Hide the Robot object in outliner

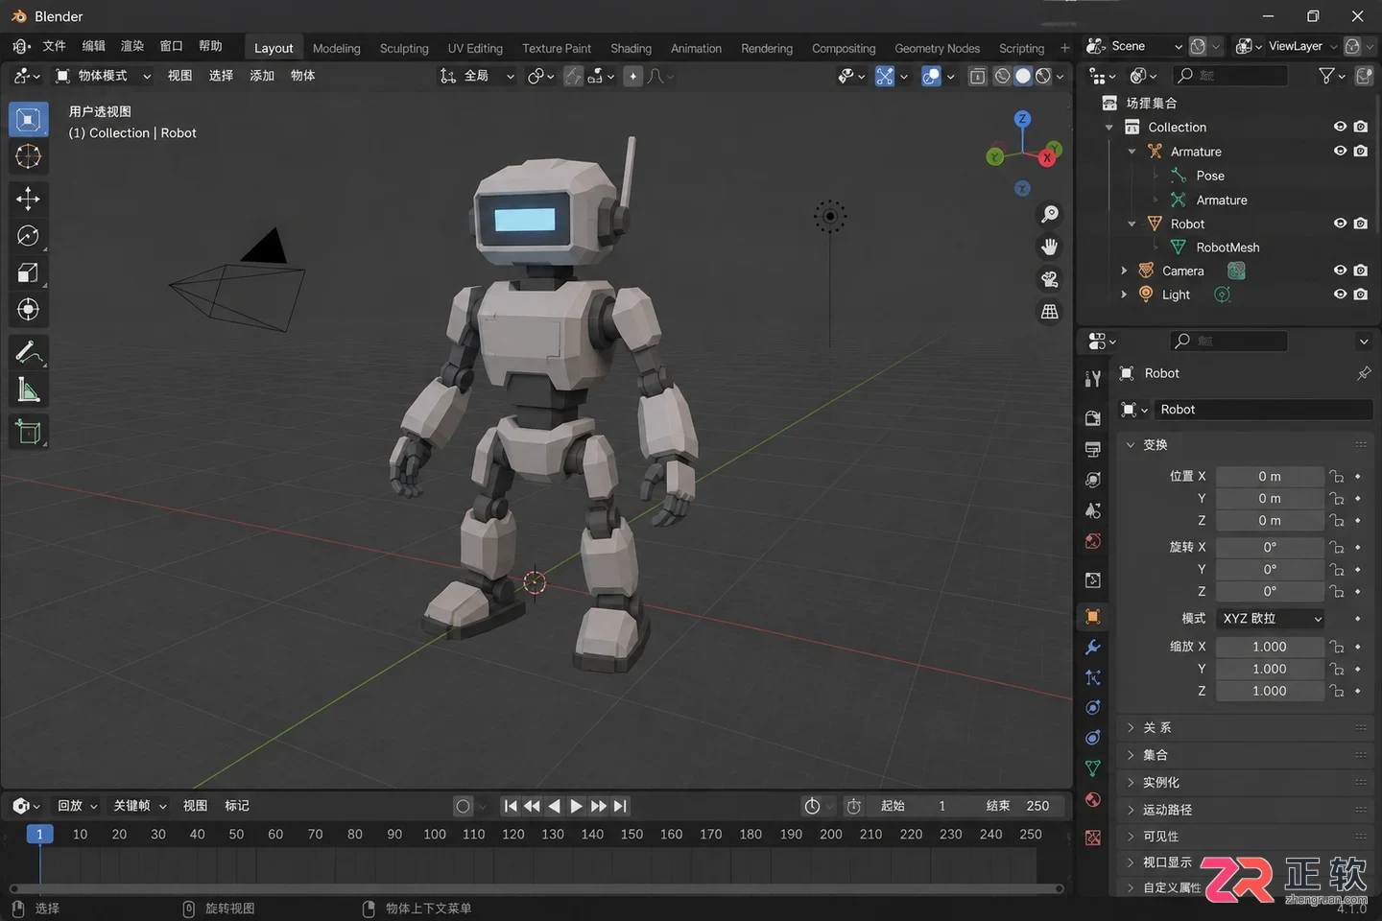pyautogui.click(x=1341, y=224)
